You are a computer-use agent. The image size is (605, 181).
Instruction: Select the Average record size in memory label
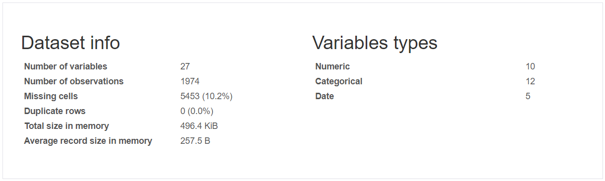click(88, 141)
